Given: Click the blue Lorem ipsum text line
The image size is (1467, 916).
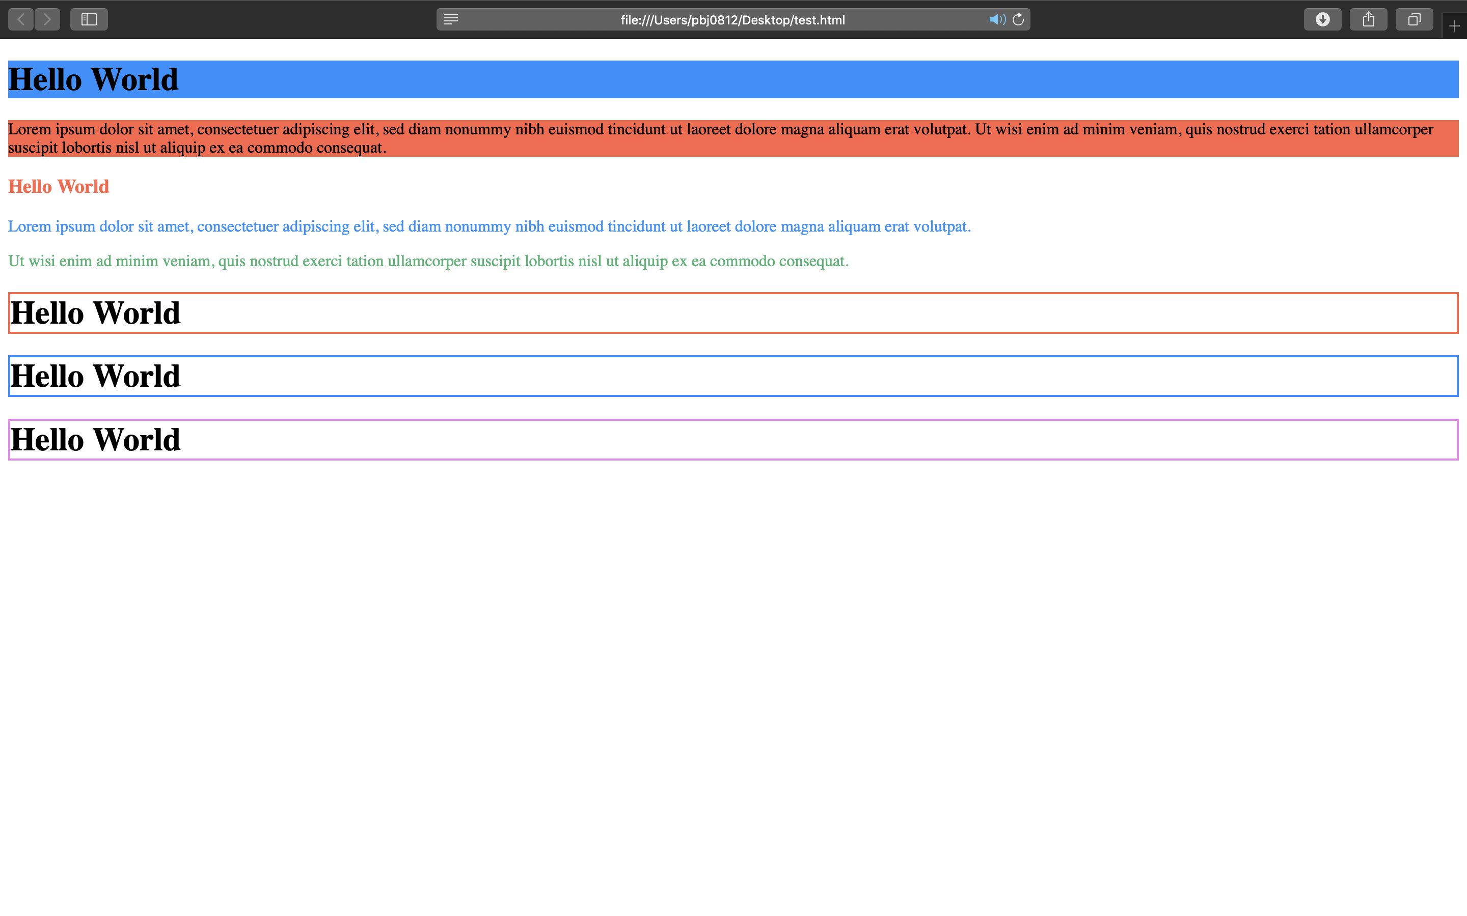Looking at the screenshot, I should pyautogui.click(x=488, y=226).
